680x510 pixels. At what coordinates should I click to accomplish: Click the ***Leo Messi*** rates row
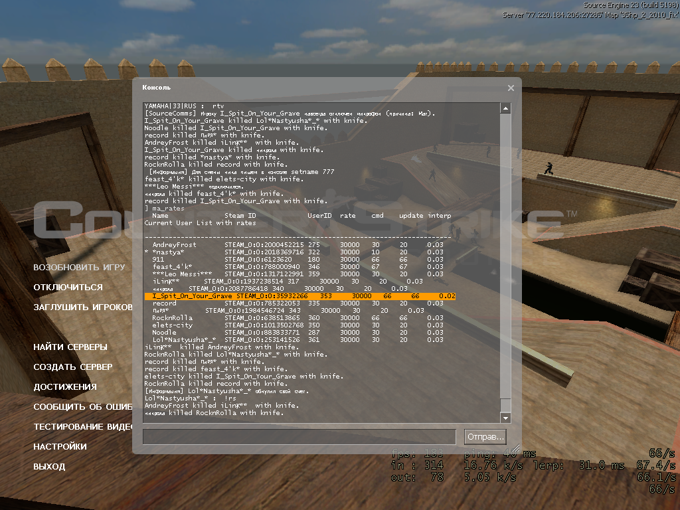click(x=298, y=274)
